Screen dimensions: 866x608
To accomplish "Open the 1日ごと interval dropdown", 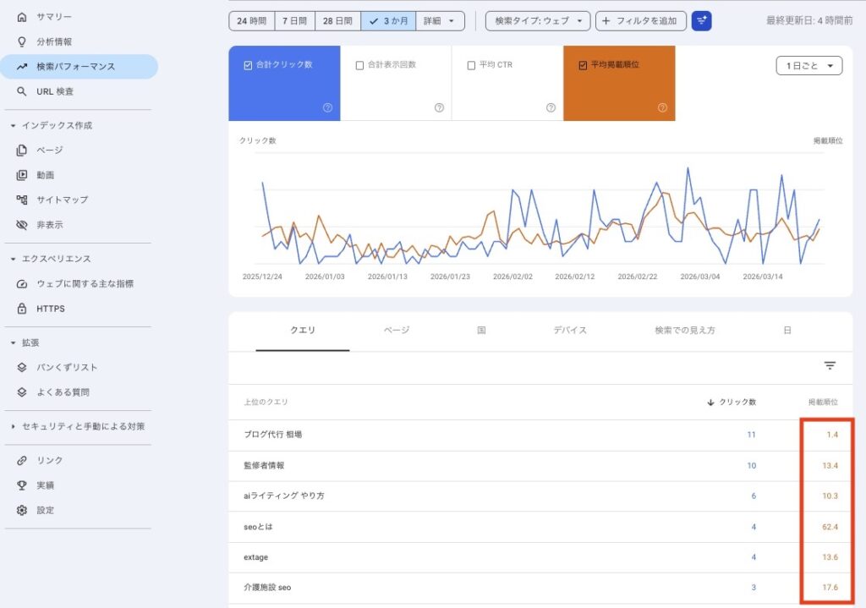I will coord(808,66).
